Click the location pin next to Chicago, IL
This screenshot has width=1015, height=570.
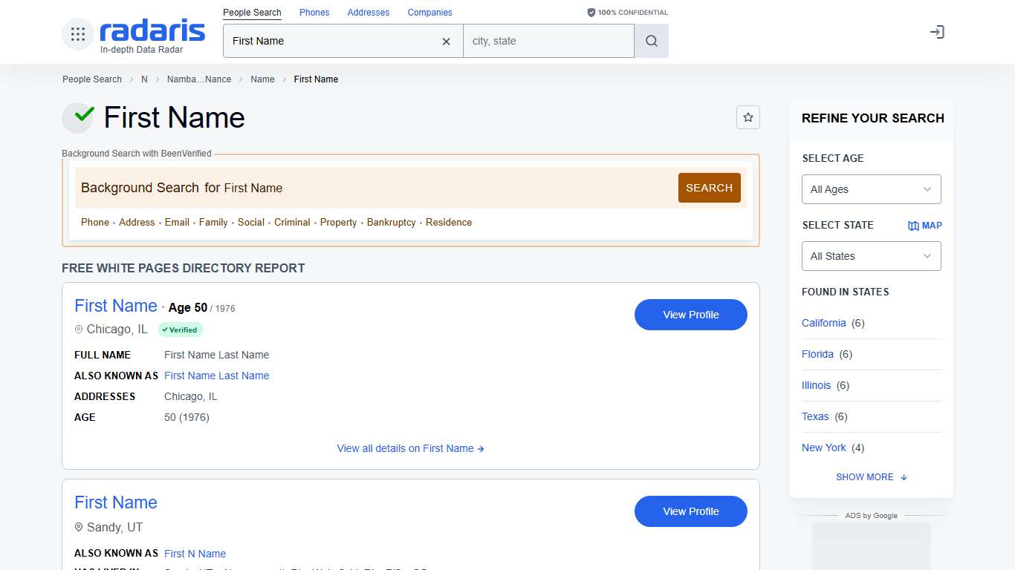(79, 329)
